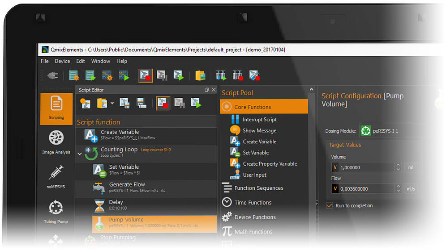446x250 pixels.
Task: Open the Device Functions category
Action: coord(255,217)
